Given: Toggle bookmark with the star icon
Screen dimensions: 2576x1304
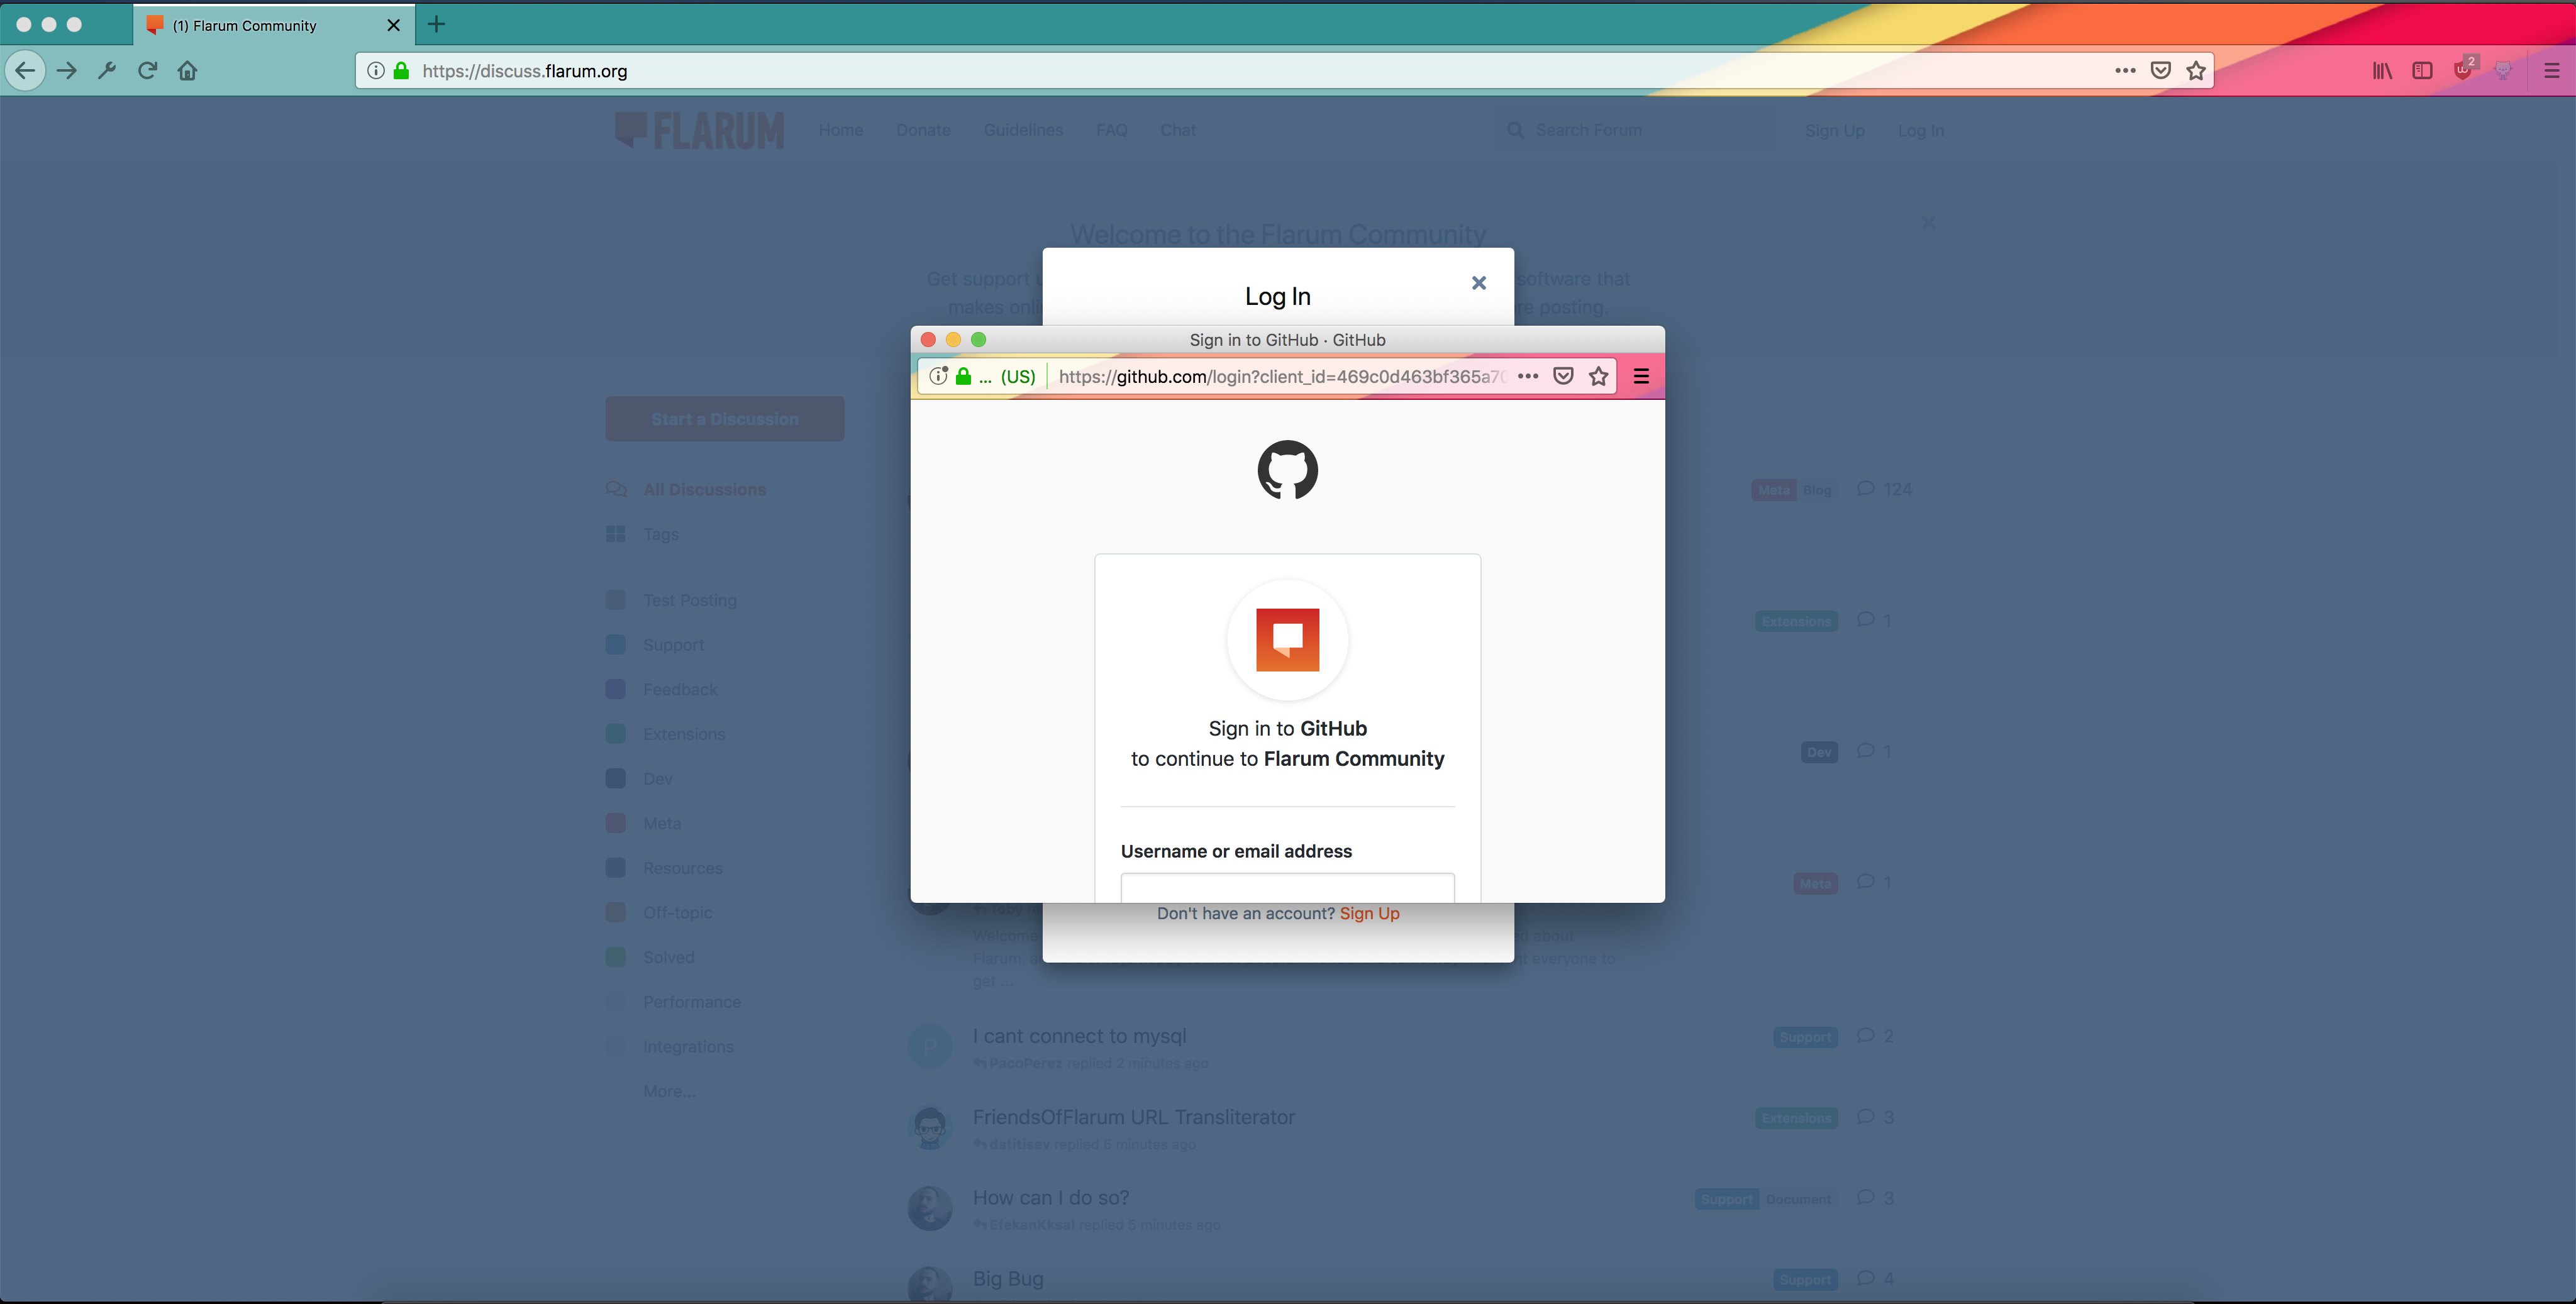Looking at the screenshot, I should (2196, 70).
